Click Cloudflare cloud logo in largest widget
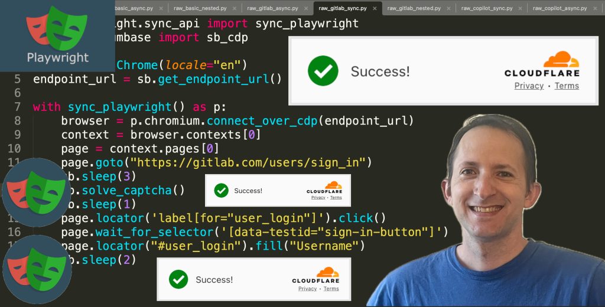This screenshot has width=605, height=307. pyautogui.click(x=542, y=64)
